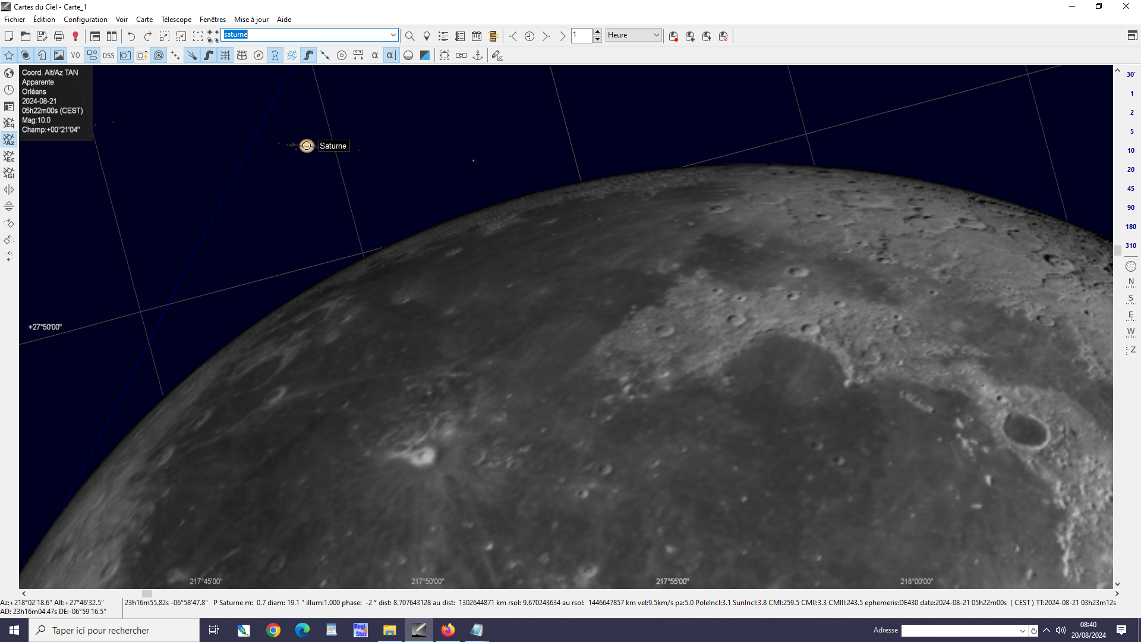Screen dimensions: 1141x642
Task: Select Alt/Az coordinates icon in left sidebar
Action: click(9, 140)
